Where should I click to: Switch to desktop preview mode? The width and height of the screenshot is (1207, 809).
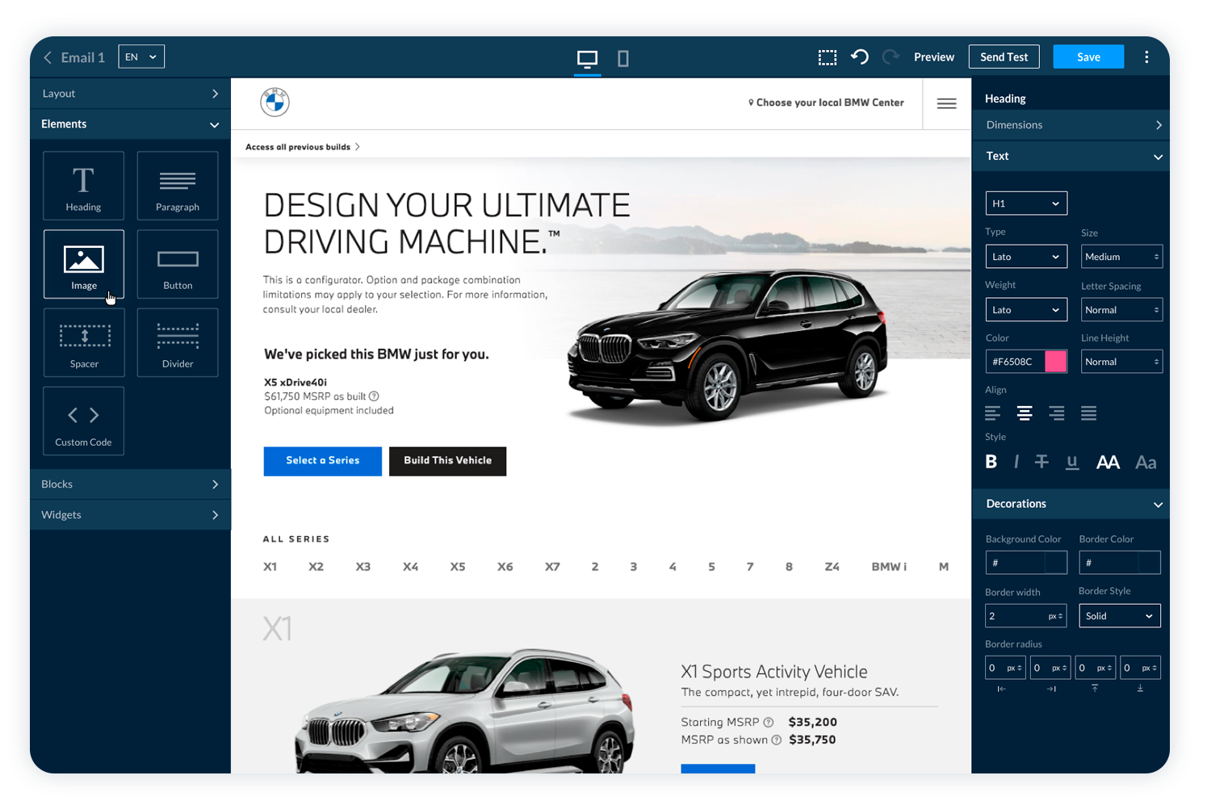point(587,58)
